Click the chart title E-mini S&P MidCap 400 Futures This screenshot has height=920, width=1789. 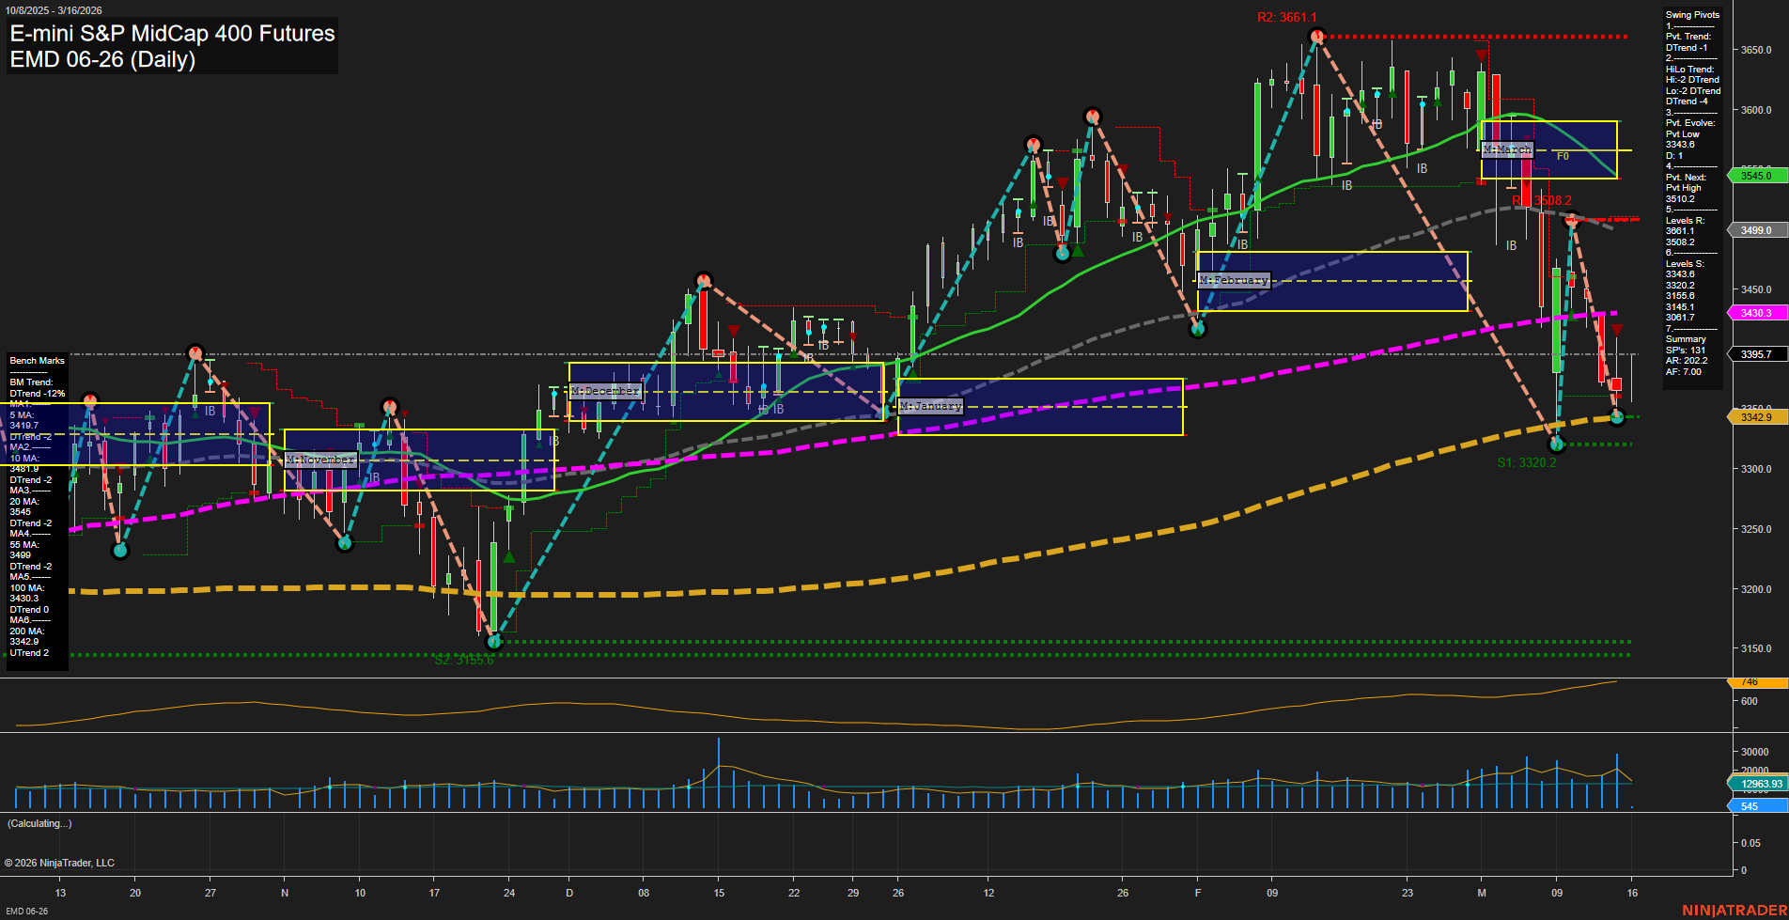(x=172, y=34)
